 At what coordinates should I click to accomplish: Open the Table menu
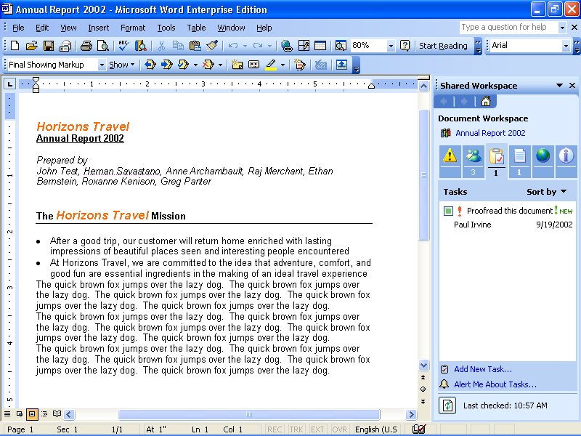tap(196, 28)
